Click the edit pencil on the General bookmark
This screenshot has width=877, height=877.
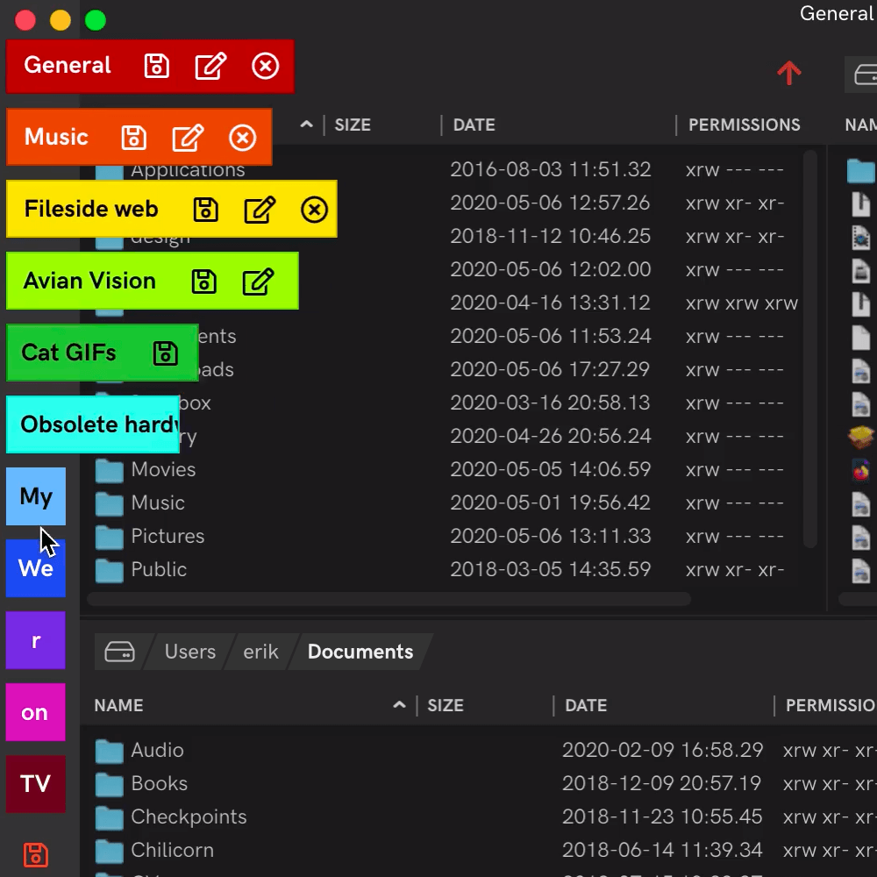coord(210,66)
